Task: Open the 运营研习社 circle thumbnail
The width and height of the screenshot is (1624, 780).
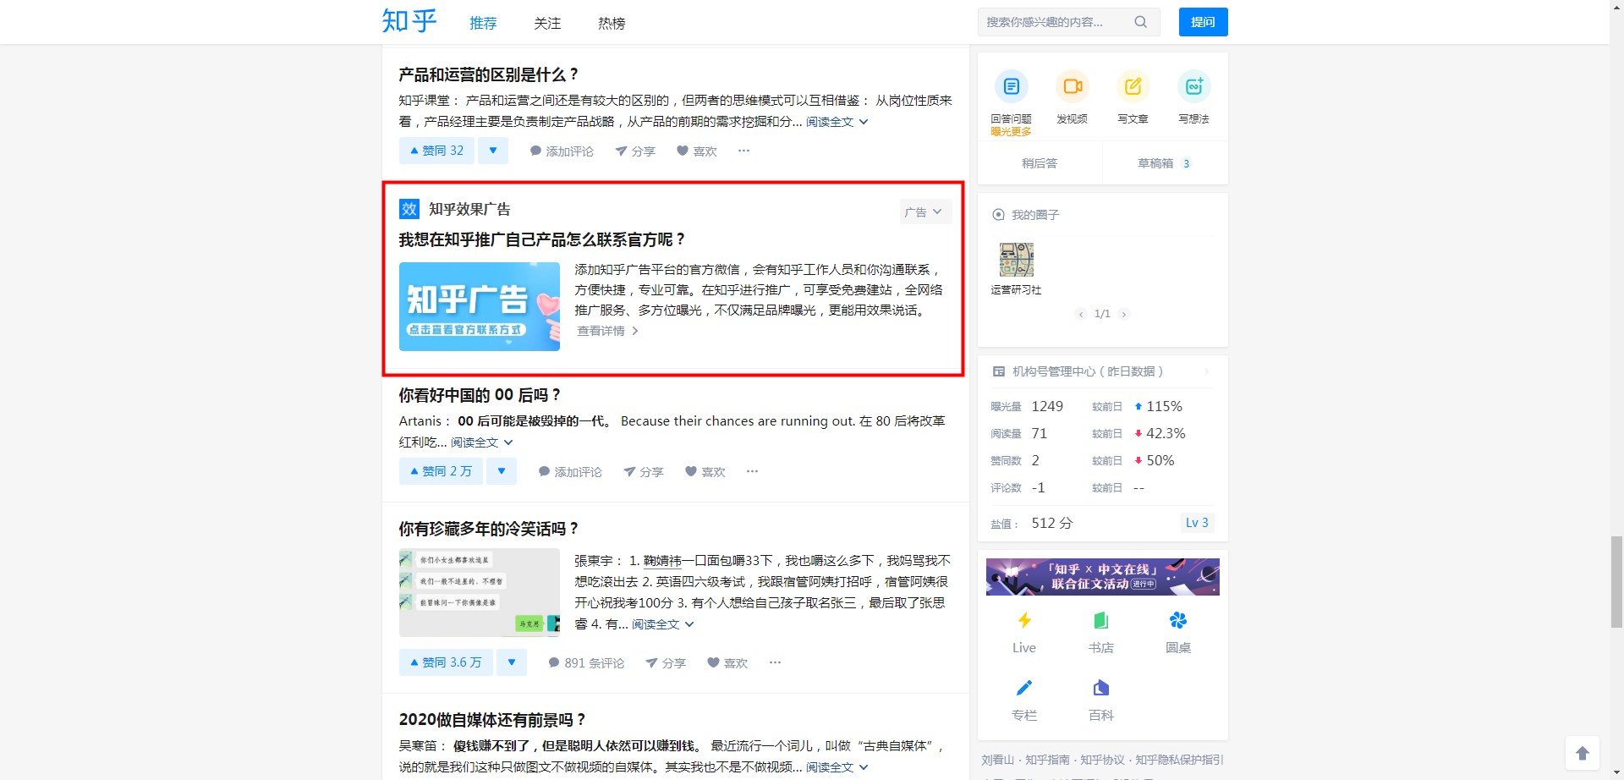Action: (x=1016, y=260)
